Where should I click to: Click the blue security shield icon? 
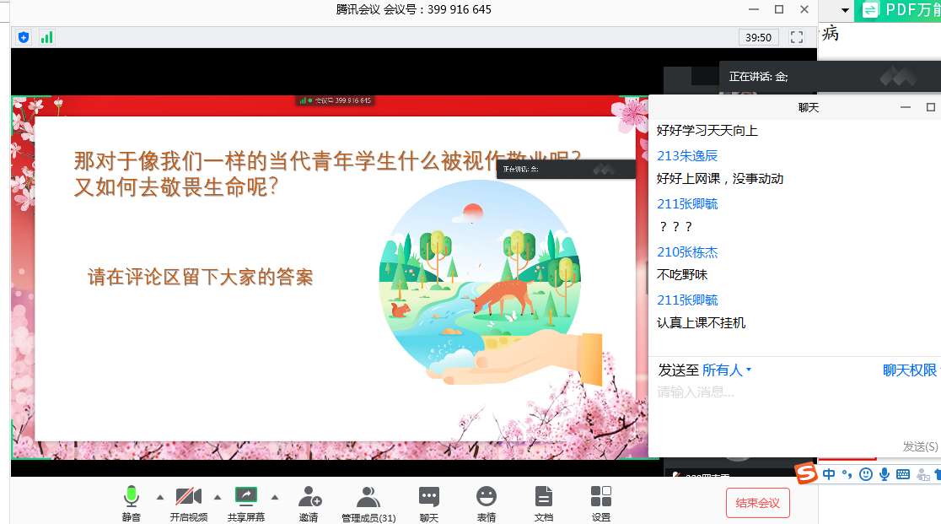[x=24, y=37]
